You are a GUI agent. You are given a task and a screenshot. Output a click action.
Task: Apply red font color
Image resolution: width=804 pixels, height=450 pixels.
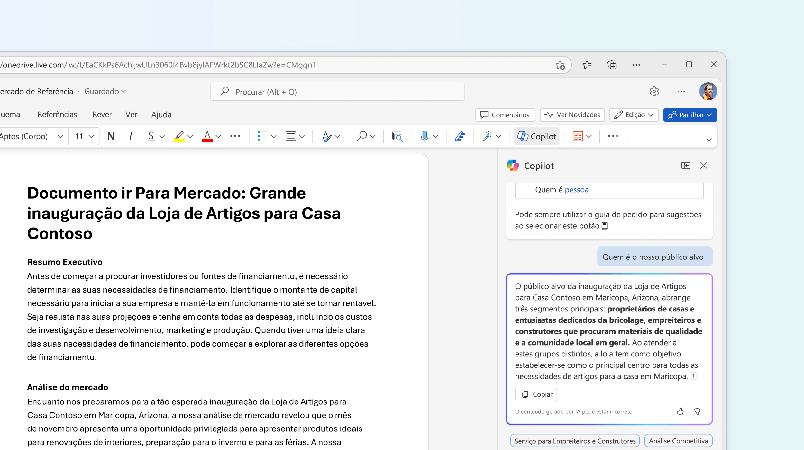click(207, 136)
